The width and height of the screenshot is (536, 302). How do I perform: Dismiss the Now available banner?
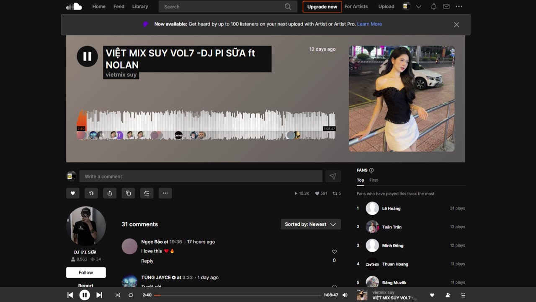coord(456,25)
